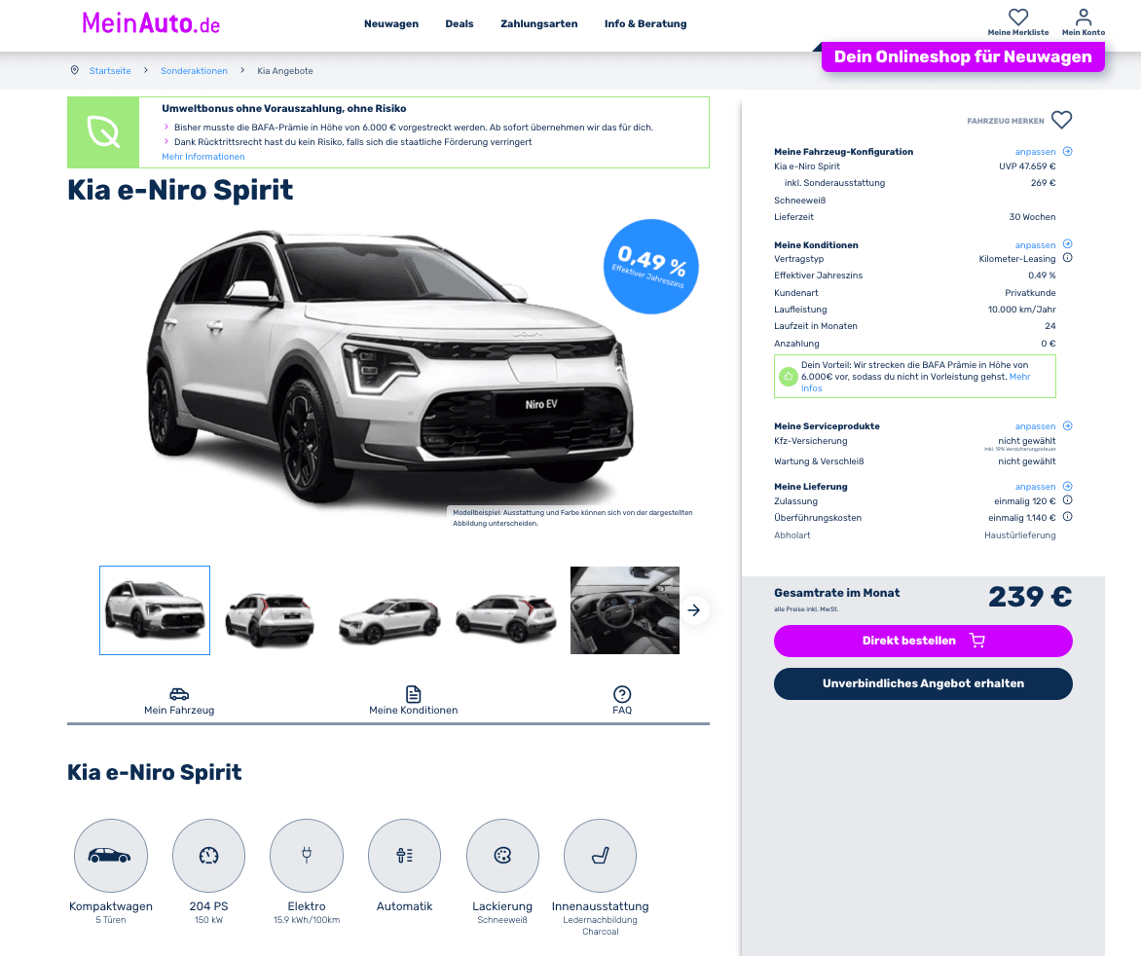Open Mehr Informationen link in Umweltbonus box
This screenshot has width=1141, height=956.
[x=203, y=157]
